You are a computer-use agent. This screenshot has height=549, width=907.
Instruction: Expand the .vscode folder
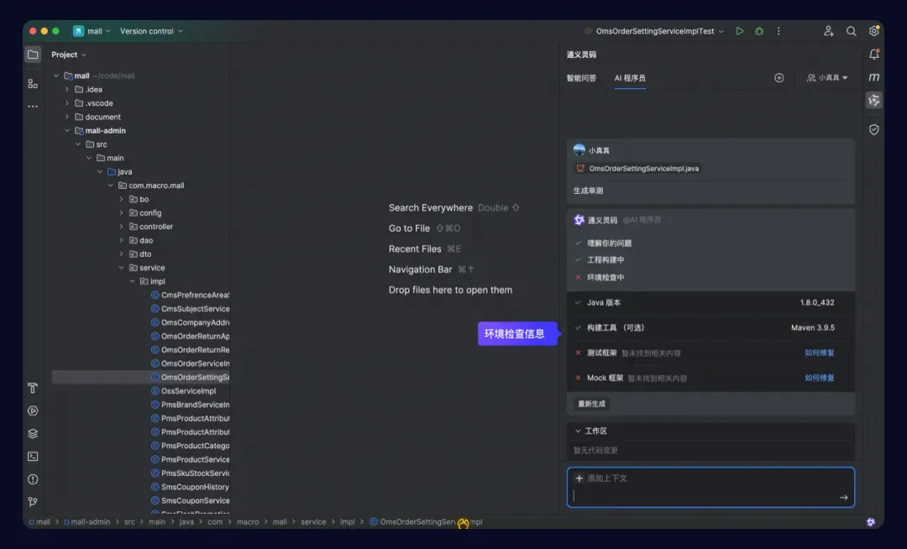[x=67, y=103]
